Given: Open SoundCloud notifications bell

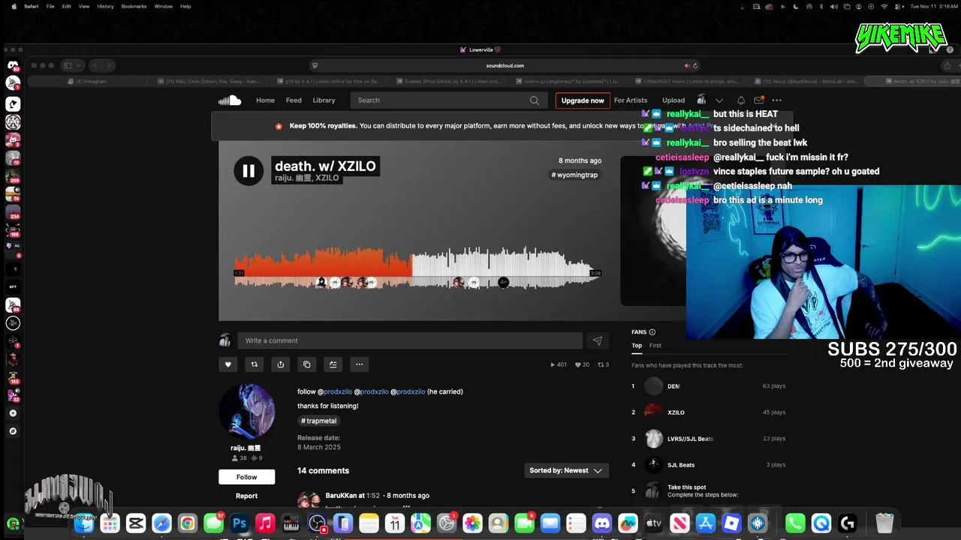Looking at the screenshot, I should [741, 100].
